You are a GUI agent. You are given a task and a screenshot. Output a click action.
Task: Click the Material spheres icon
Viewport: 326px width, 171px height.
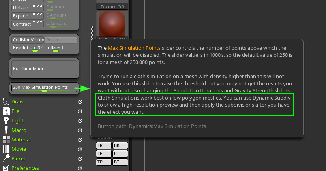pos(6,139)
